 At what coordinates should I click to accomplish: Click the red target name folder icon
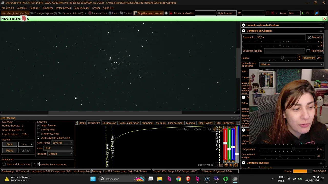tap(171, 13)
